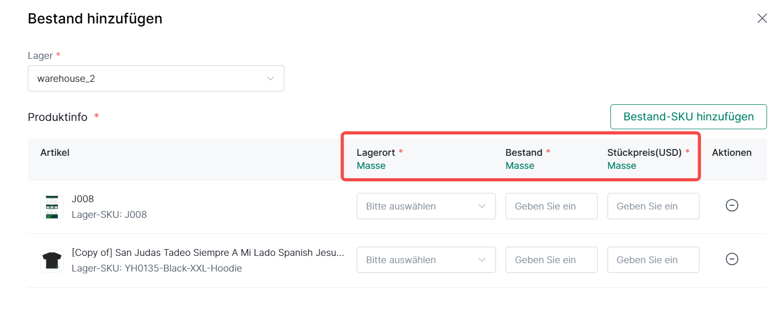Focus Stückpreis input field for J008
The height and width of the screenshot is (309, 778).
(653, 206)
